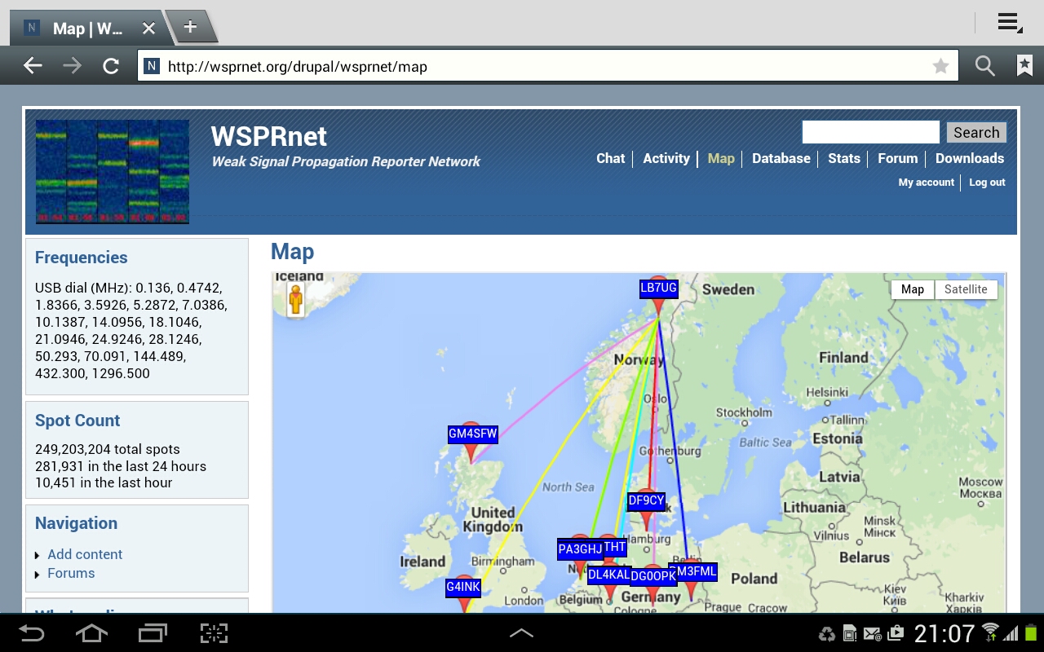Viewport: 1044px width, 652px height.
Task: Tap the Wi-Fi status icon
Action: point(990,632)
